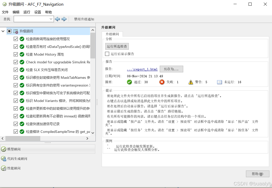Click green pass icon for Check model for upgradable Simulink
This screenshot has height=188, width=272.
[x=22, y=62]
